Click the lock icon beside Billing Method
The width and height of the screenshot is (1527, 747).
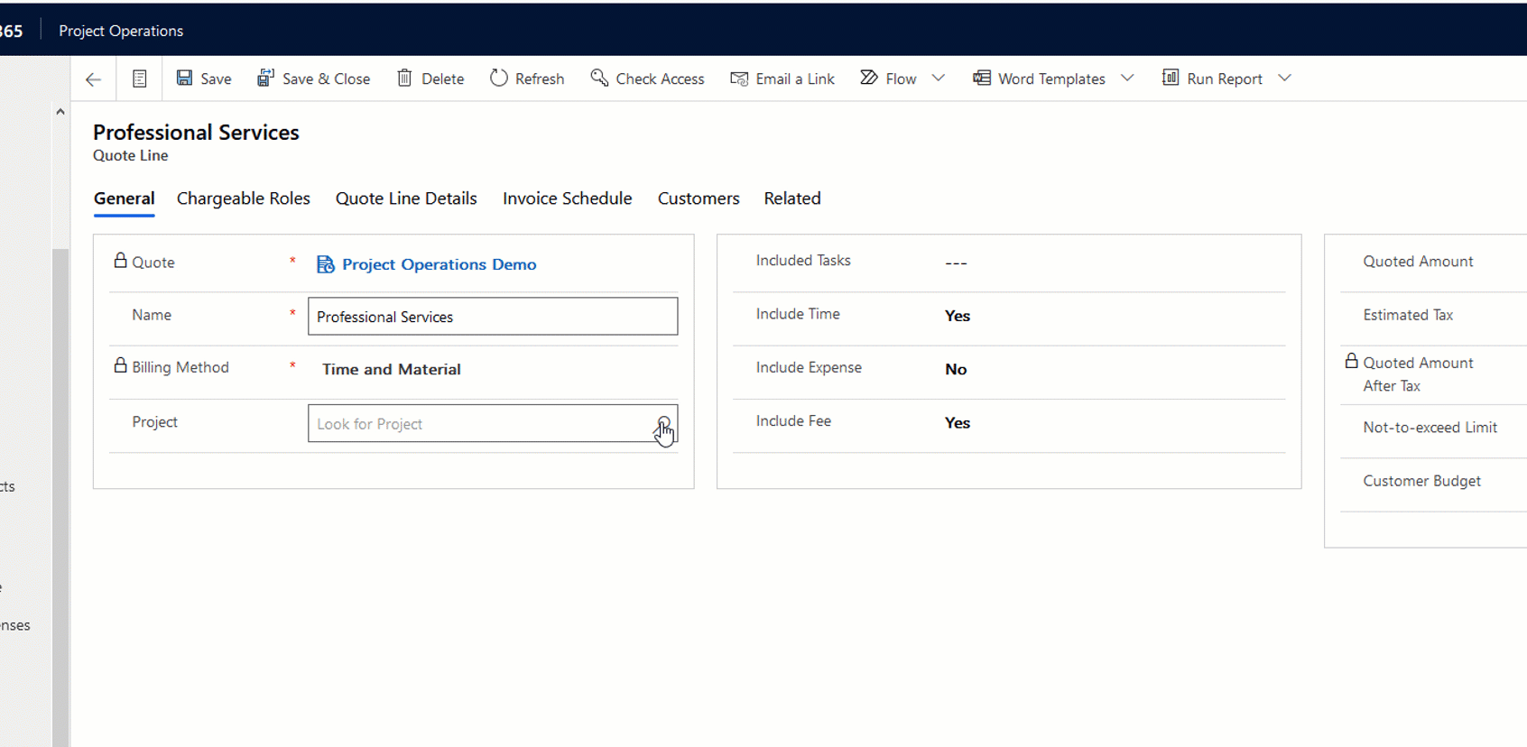120,365
